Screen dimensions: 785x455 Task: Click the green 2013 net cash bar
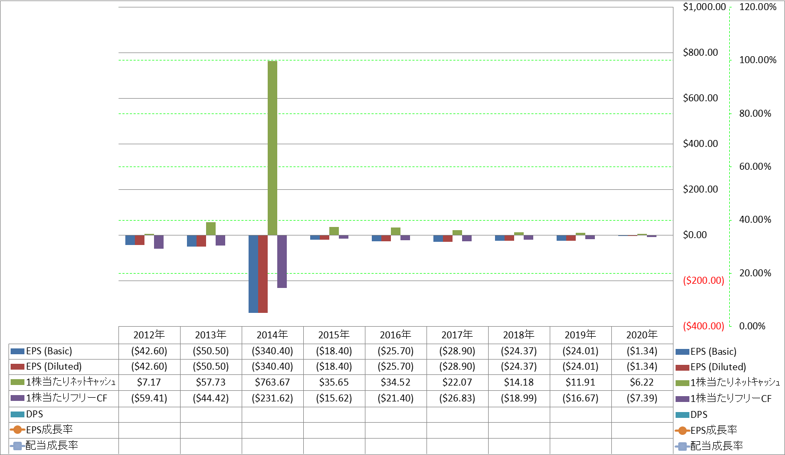click(x=211, y=229)
